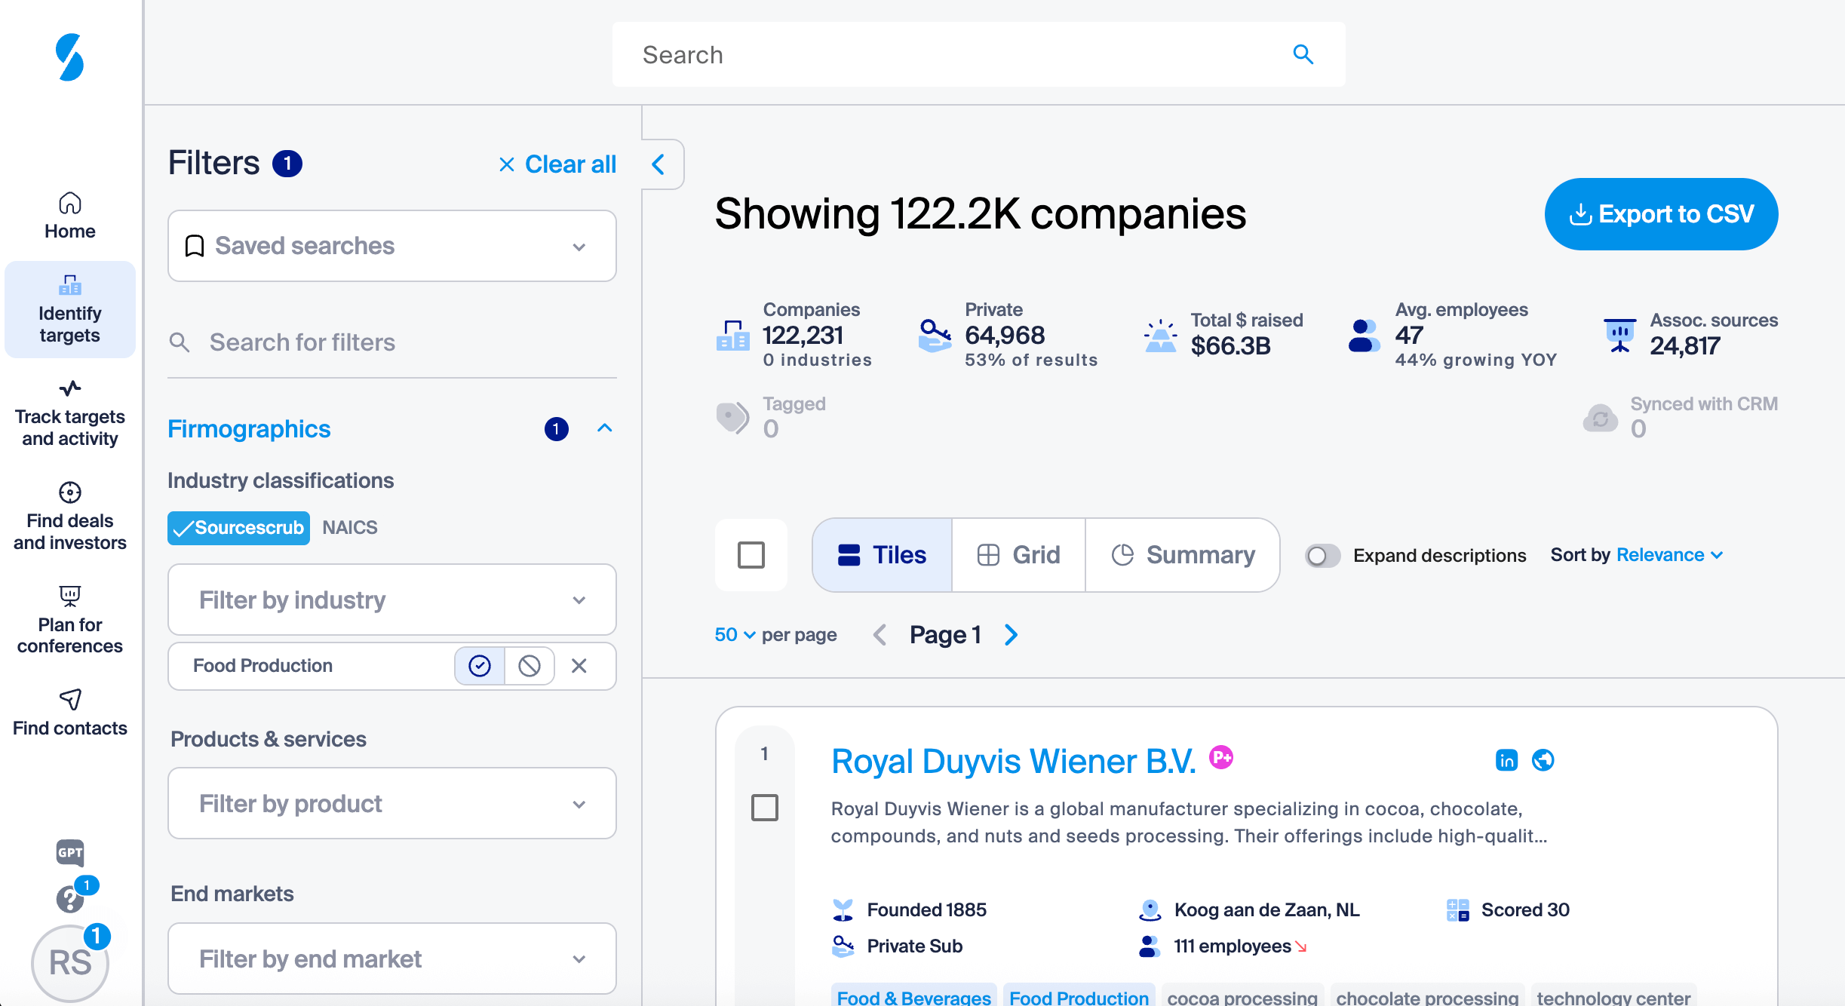
Task: Collapse the filters panel arrow
Action: coord(658,164)
